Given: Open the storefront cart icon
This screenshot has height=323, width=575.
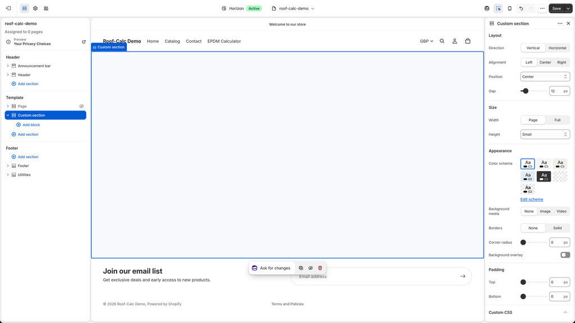Looking at the screenshot, I should point(468,41).
